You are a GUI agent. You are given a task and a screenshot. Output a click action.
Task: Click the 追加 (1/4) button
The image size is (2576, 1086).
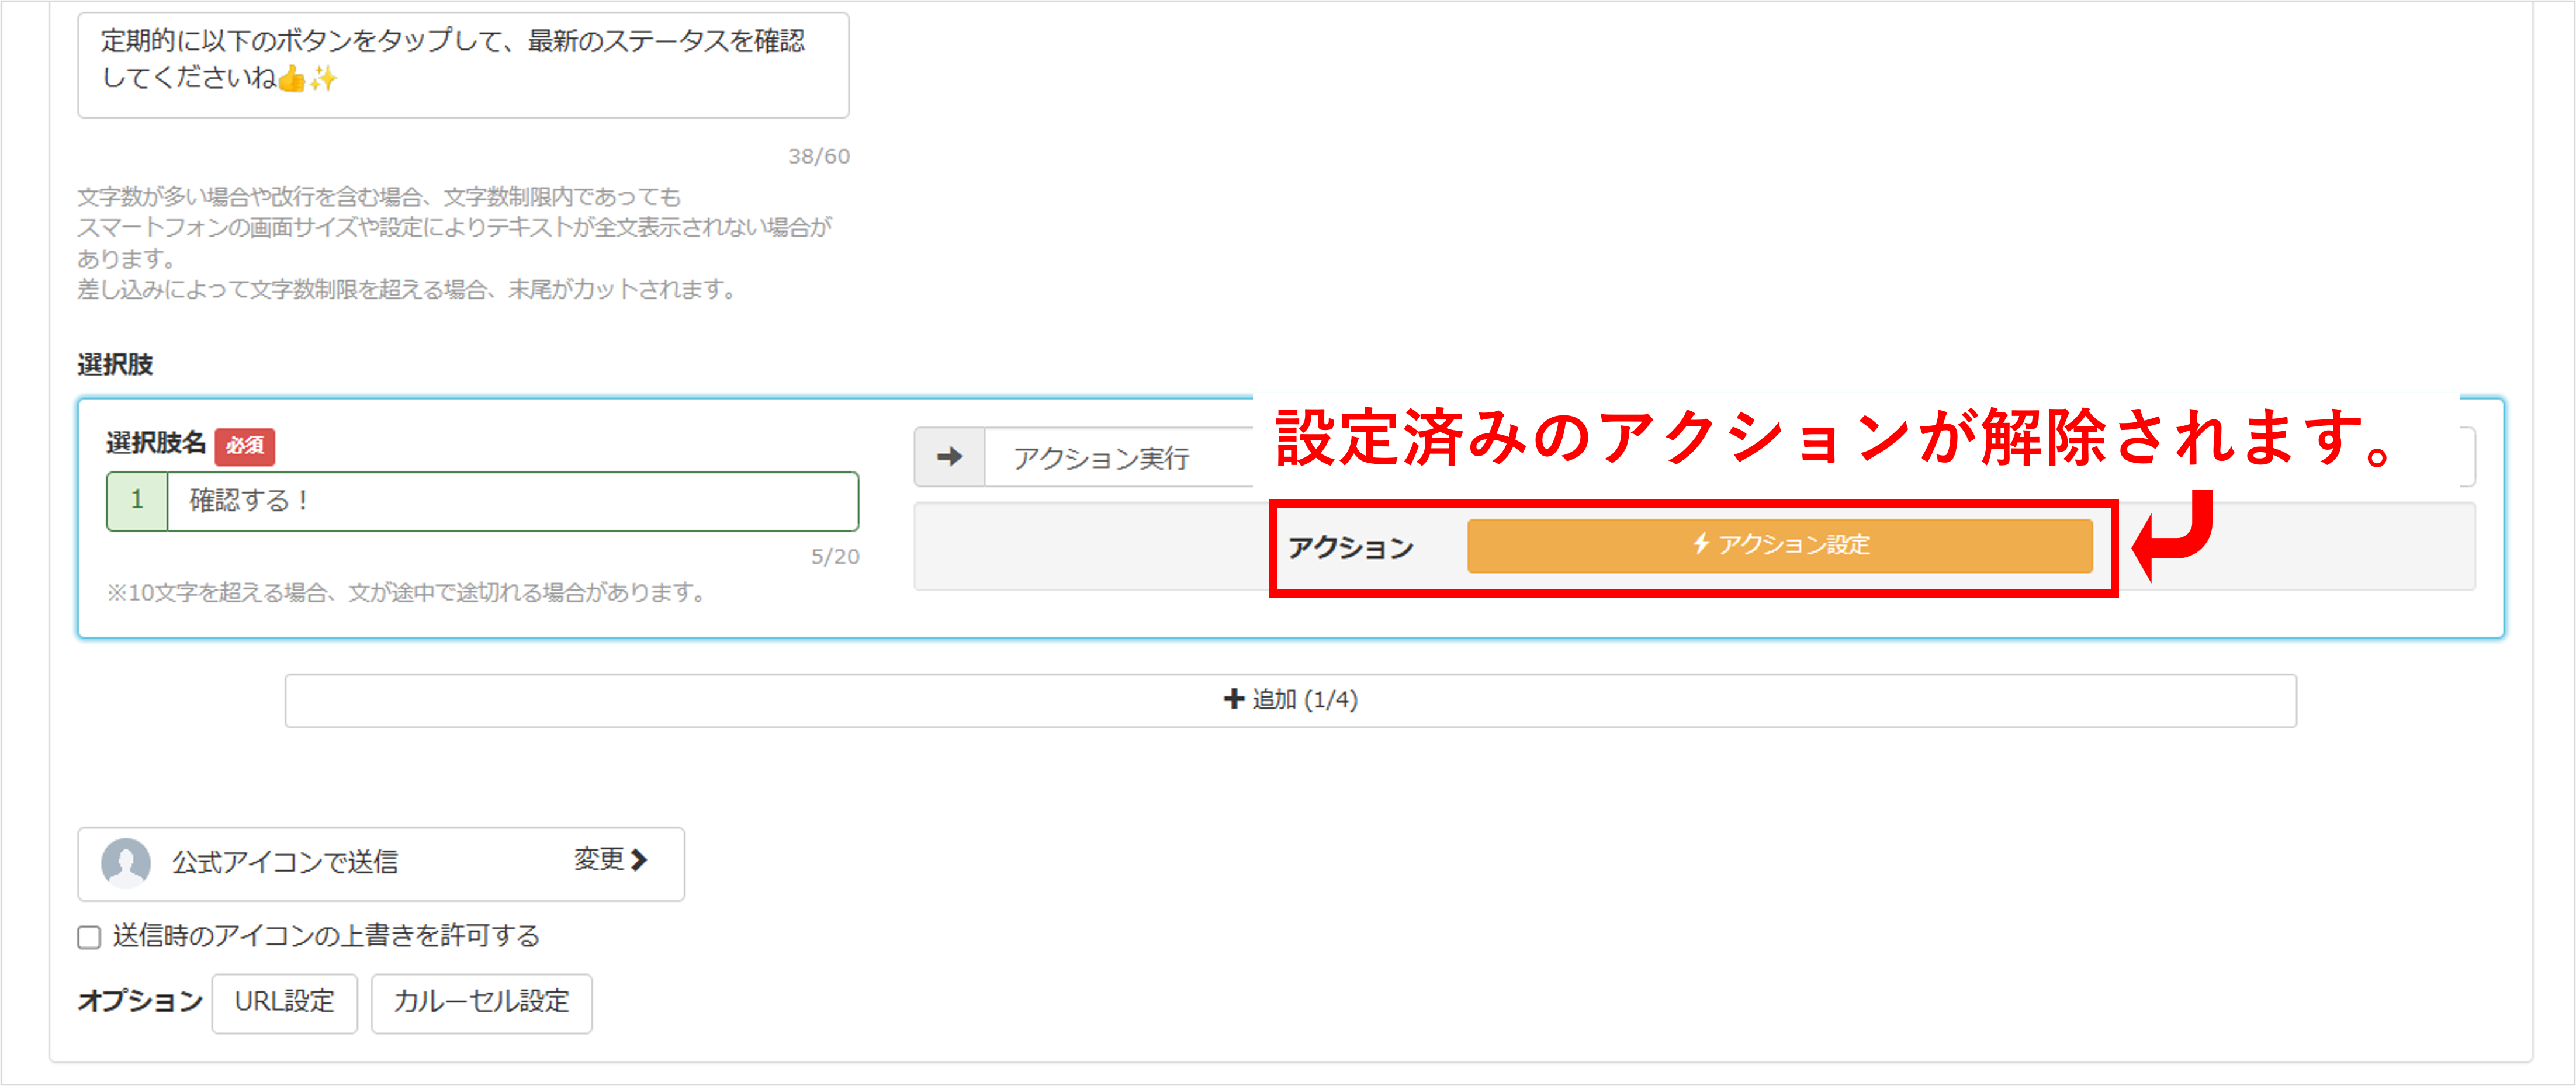pyautogui.click(x=1290, y=700)
